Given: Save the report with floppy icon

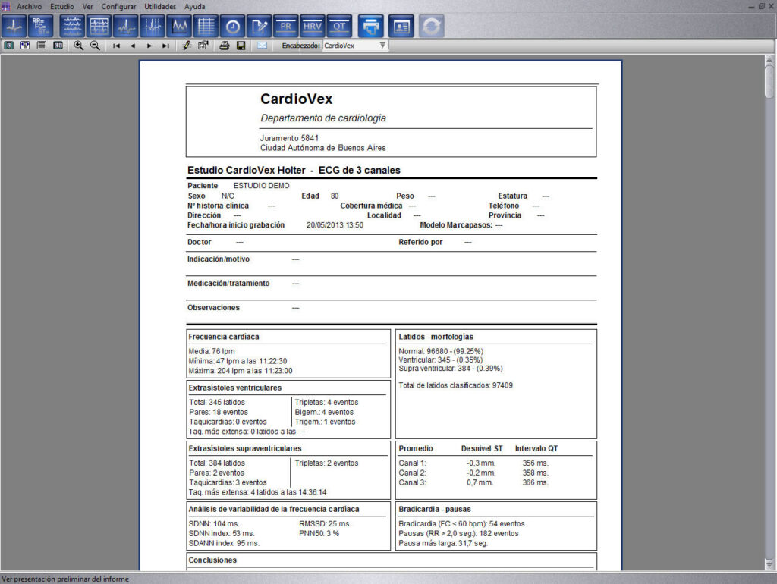Looking at the screenshot, I should (241, 46).
